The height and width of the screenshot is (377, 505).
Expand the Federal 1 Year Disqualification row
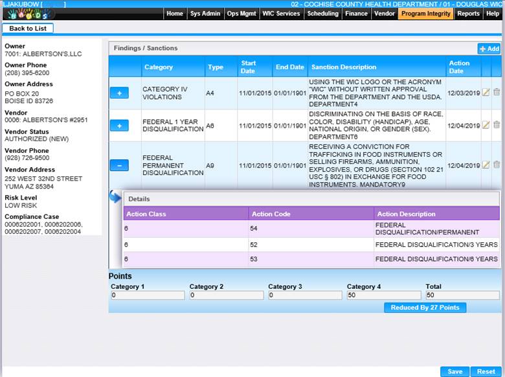[x=119, y=126]
